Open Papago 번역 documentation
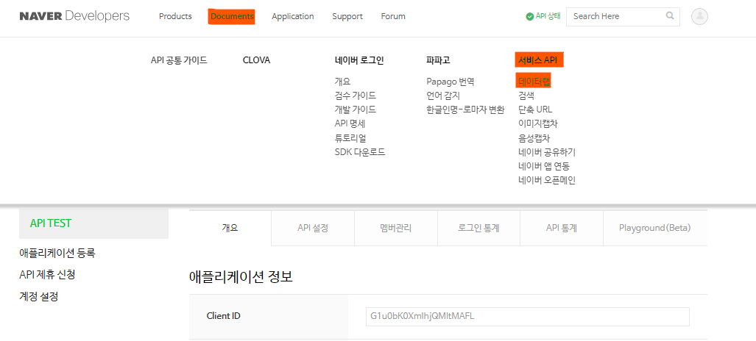Screen dimensions: 756x341 click(x=451, y=82)
